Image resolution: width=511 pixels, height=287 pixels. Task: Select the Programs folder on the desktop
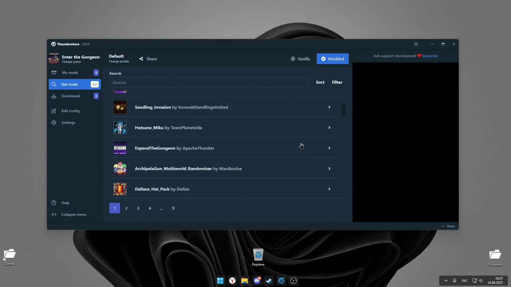click(495, 258)
